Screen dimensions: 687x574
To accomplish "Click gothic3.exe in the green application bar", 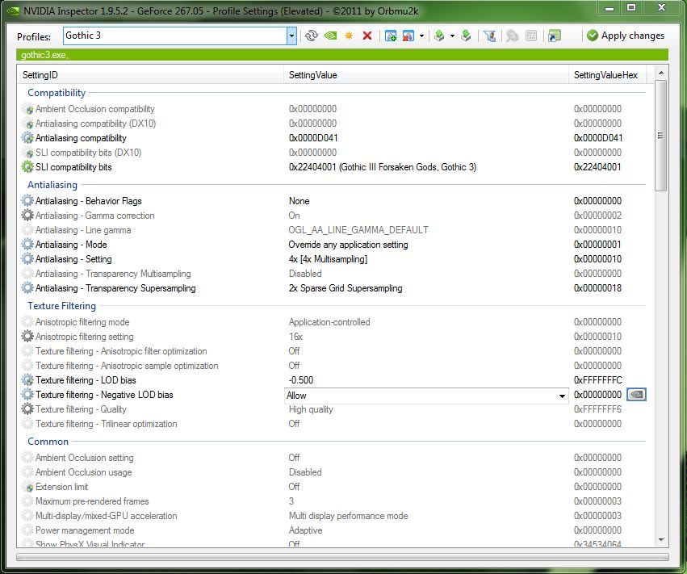I will click(44, 55).
